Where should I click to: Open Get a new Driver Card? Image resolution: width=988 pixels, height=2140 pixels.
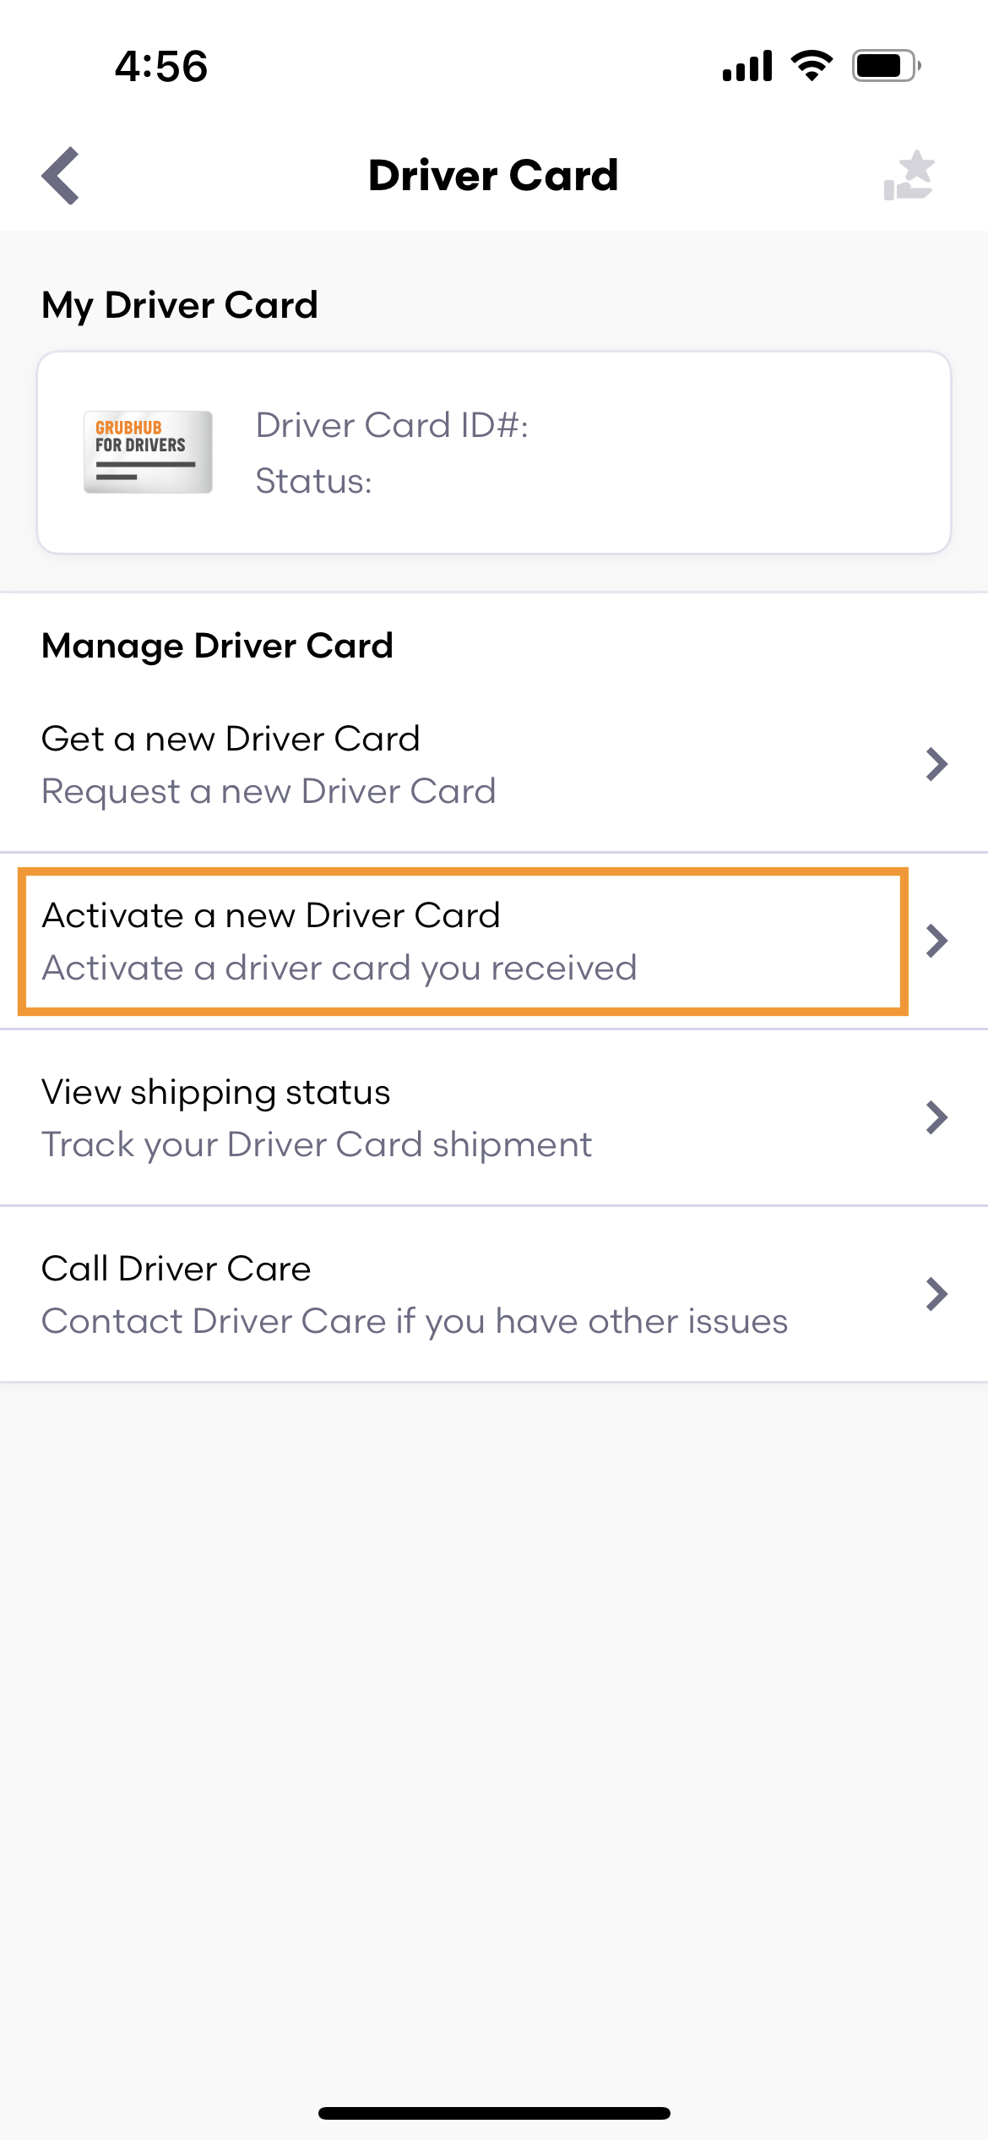494,764
